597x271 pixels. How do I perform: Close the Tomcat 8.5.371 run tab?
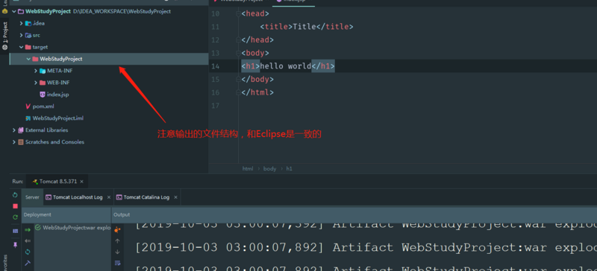[83, 182]
